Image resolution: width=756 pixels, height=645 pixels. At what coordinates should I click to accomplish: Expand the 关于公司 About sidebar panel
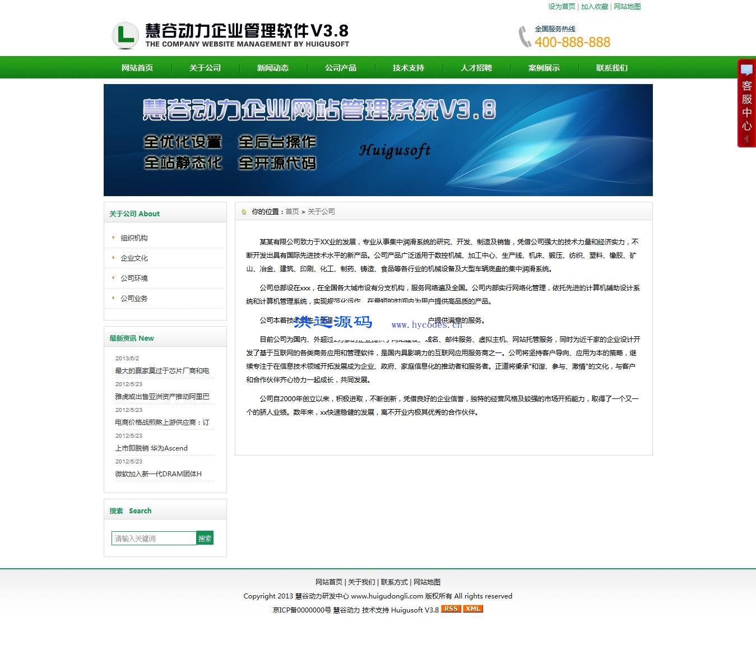pyautogui.click(x=134, y=214)
